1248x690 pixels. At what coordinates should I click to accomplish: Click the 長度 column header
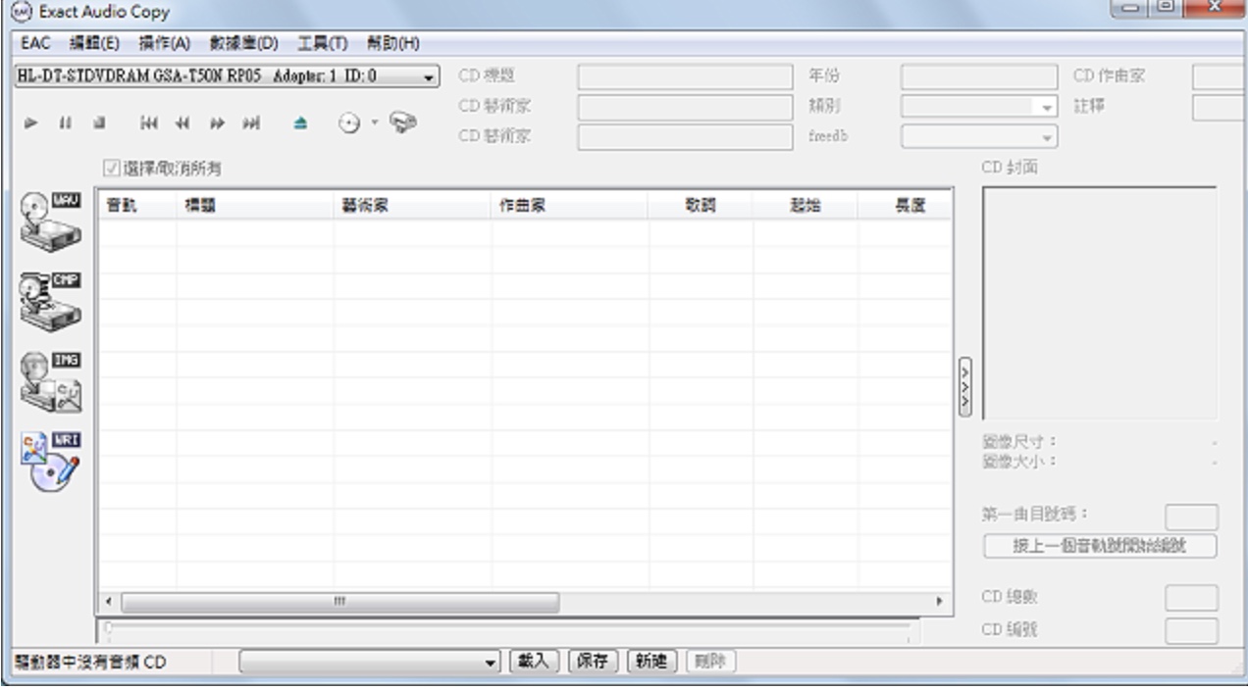(905, 205)
